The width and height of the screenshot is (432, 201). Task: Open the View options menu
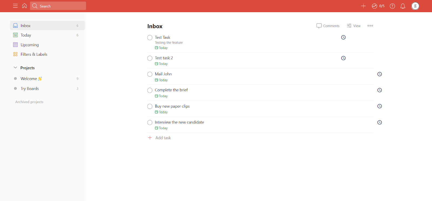click(354, 26)
